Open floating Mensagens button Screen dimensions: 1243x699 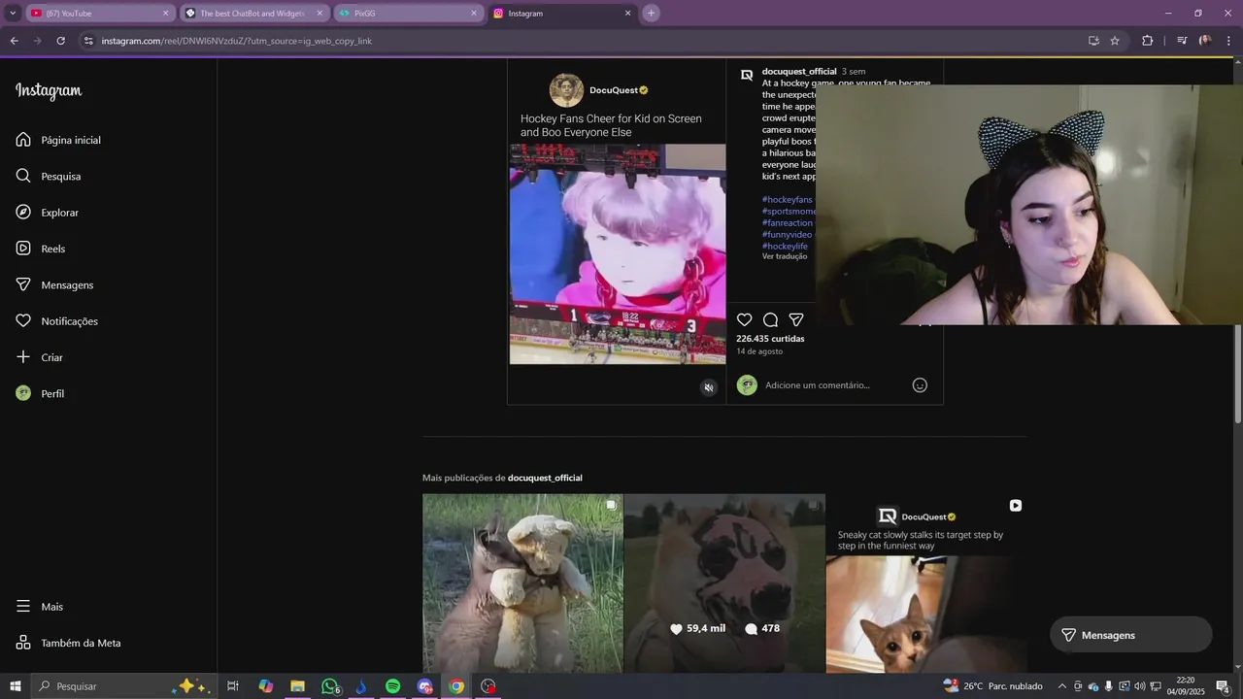click(1131, 635)
